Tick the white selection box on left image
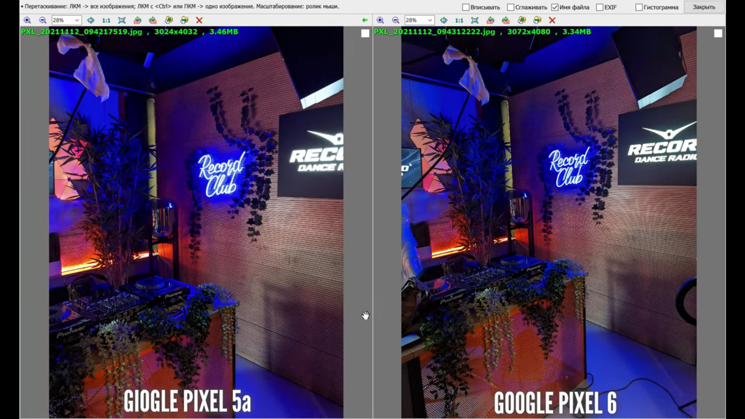 [x=365, y=34]
